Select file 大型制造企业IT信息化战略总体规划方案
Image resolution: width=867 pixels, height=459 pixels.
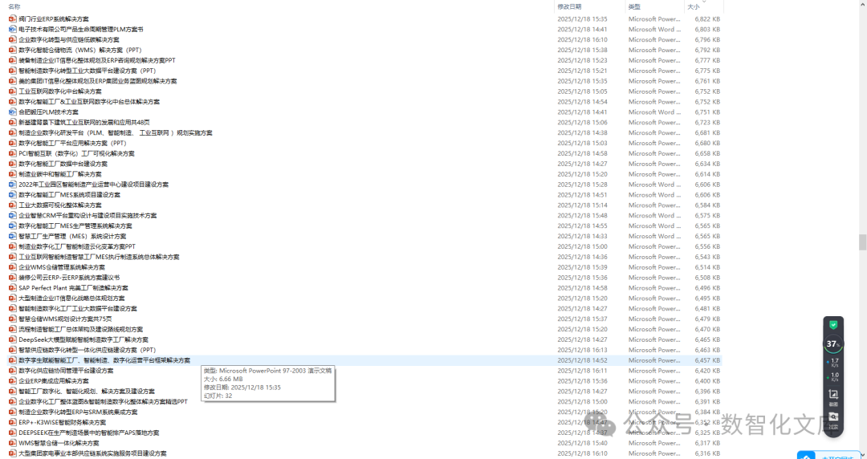[x=71, y=298]
